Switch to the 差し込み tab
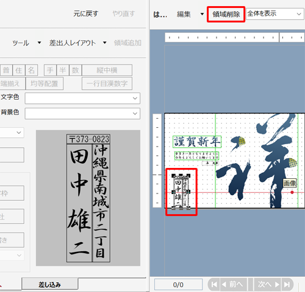 (x=50, y=285)
